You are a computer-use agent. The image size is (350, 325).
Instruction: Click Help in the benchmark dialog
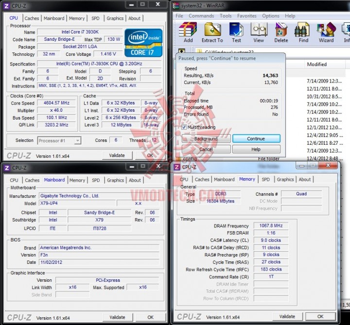(x=256, y=149)
